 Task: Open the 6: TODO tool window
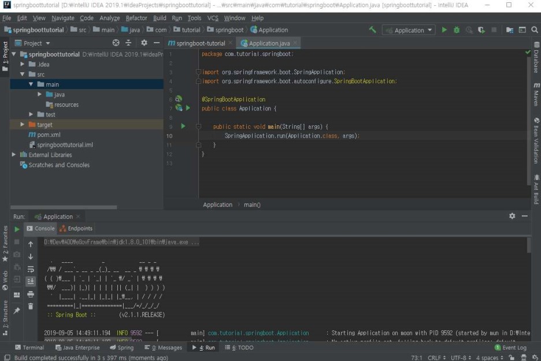click(239, 348)
